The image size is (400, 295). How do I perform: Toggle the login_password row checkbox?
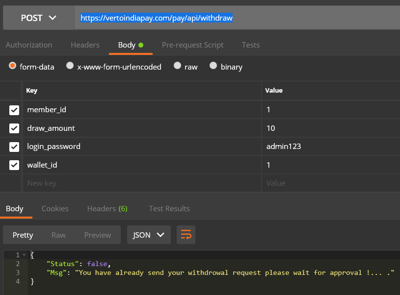(x=14, y=147)
